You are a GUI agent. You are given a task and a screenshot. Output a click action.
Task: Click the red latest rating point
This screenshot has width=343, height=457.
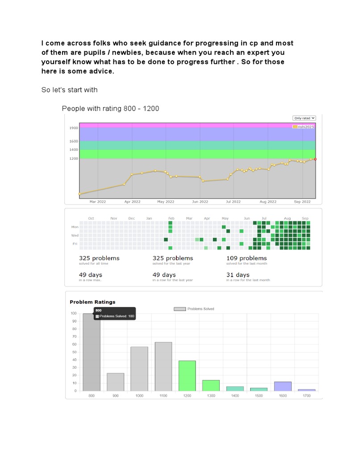(x=315, y=159)
